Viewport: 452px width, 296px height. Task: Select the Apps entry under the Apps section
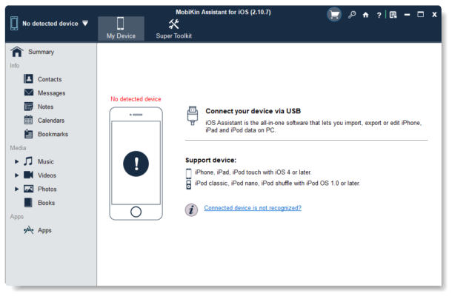[x=44, y=230]
